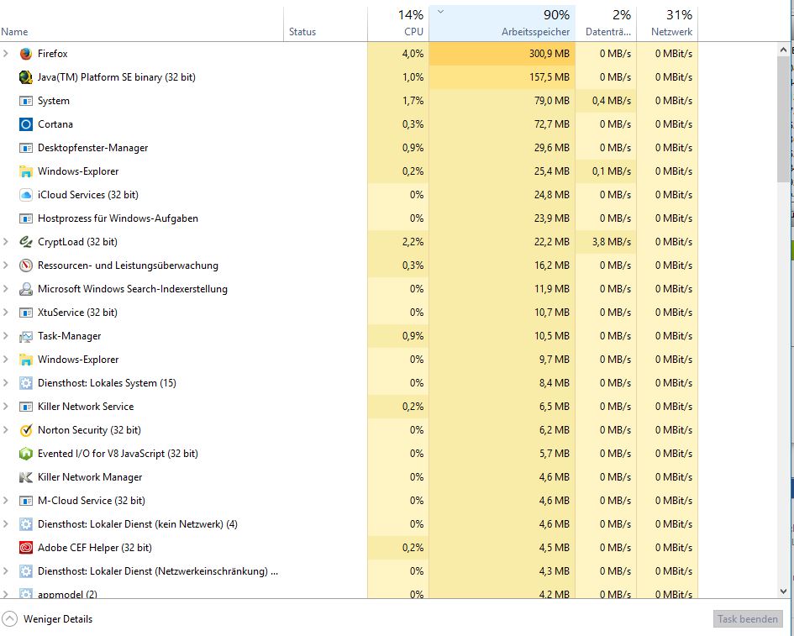Select the Killer Network Manager name
Screen dimensions: 794x636
90,477
